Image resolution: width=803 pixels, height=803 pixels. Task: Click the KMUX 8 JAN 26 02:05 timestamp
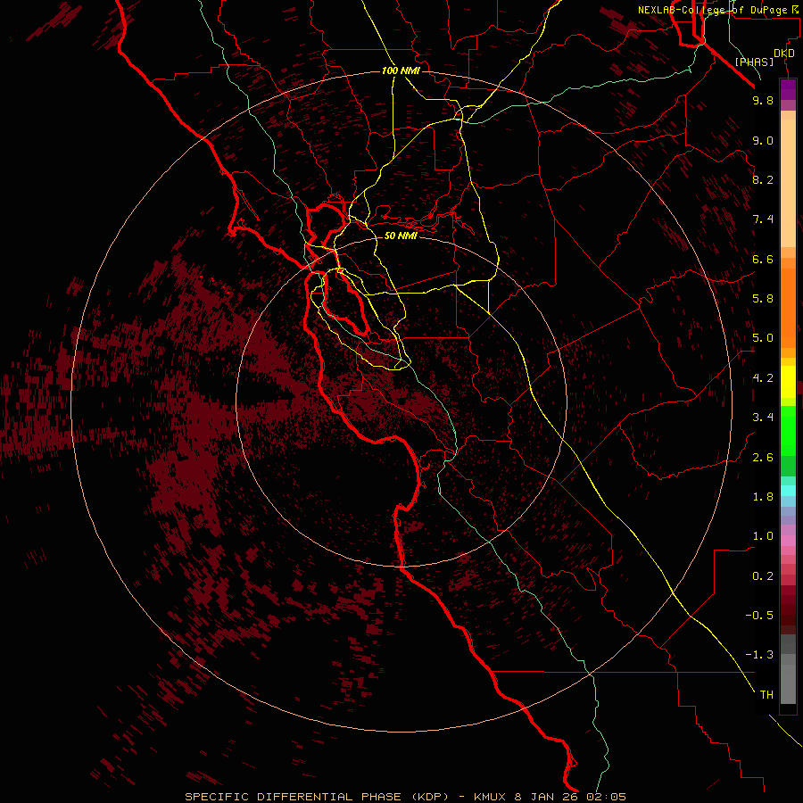pyautogui.click(x=550, y=797)
